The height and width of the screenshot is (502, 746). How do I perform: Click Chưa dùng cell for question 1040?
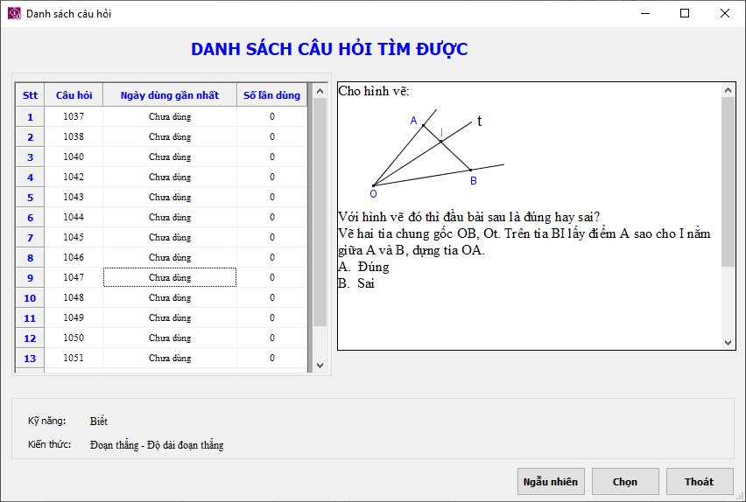(170, 157)
